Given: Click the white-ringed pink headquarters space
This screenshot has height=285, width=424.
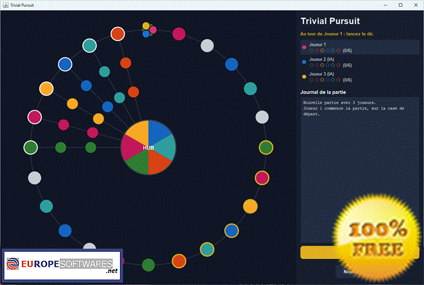Looking at the screenshot, I should (x=35, y=117).
